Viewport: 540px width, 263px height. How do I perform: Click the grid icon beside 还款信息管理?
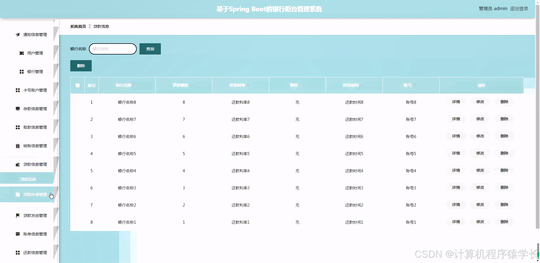(18, 253)
